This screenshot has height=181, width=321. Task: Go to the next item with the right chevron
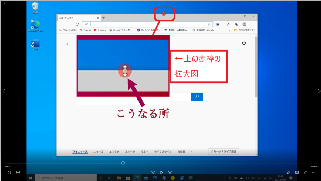(318, 91)
